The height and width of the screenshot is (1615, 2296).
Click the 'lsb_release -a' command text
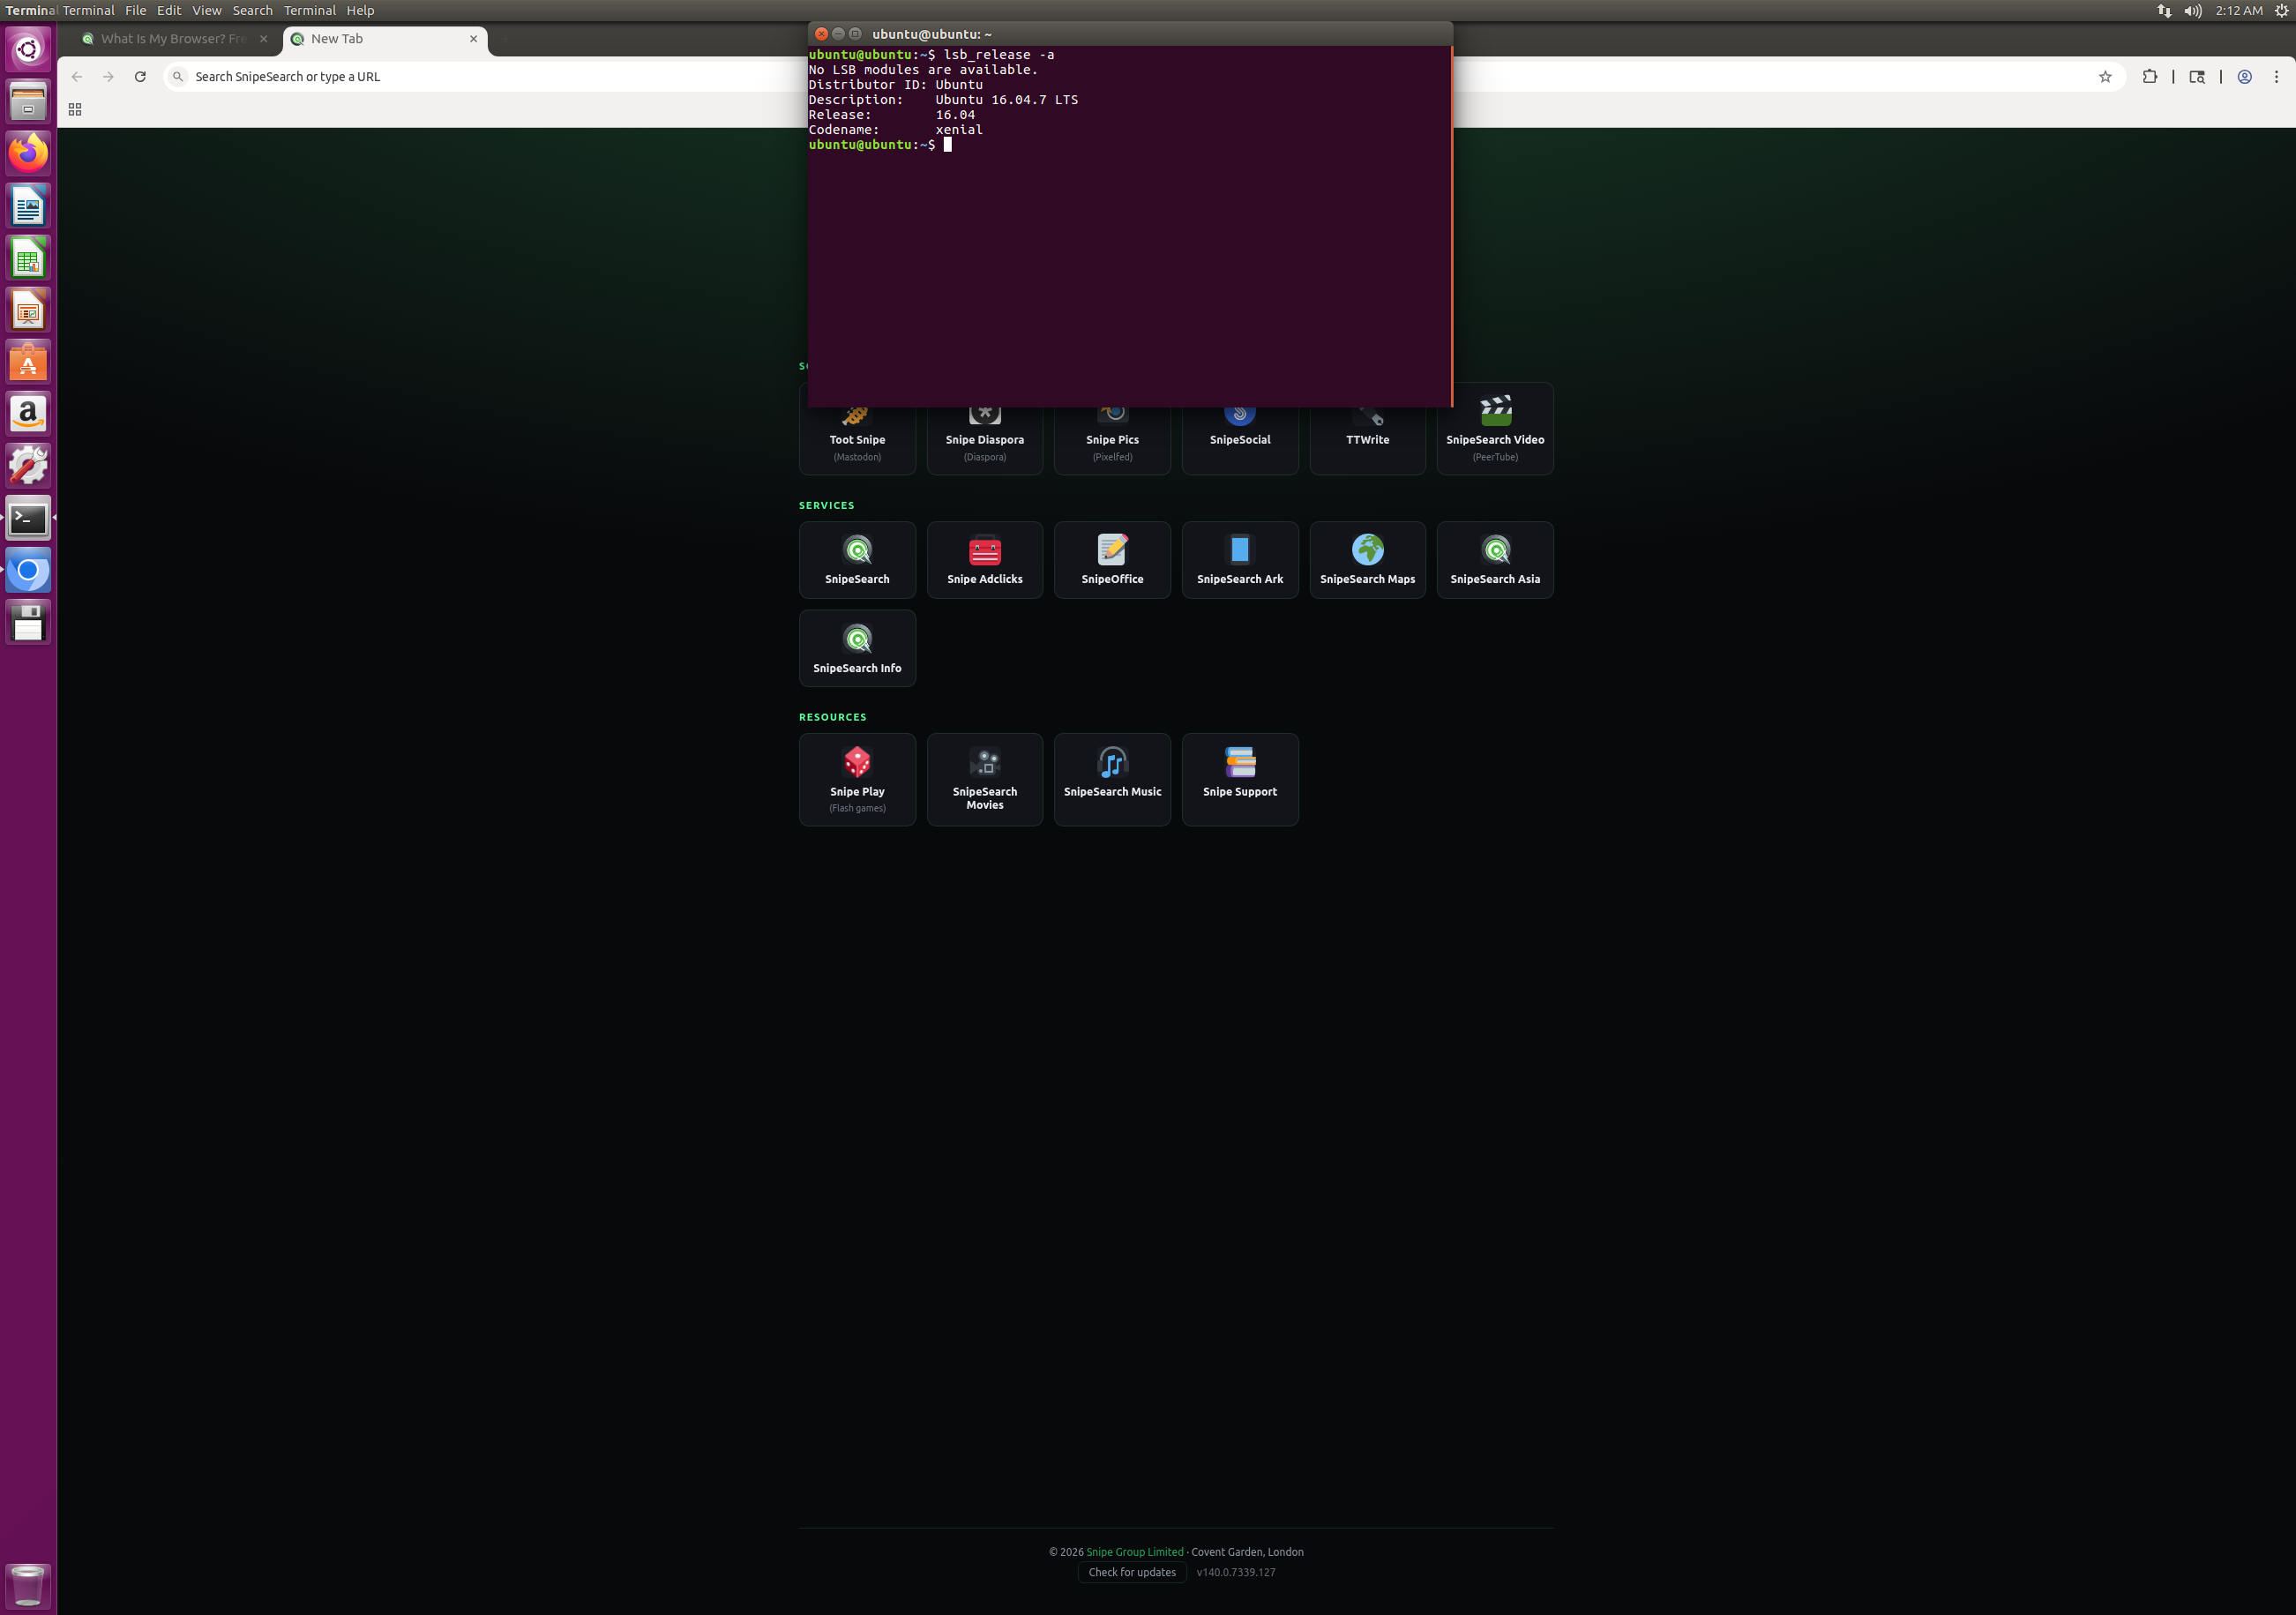point(999,55)
